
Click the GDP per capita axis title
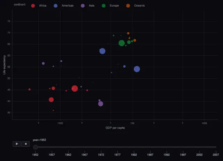(115, 128)
